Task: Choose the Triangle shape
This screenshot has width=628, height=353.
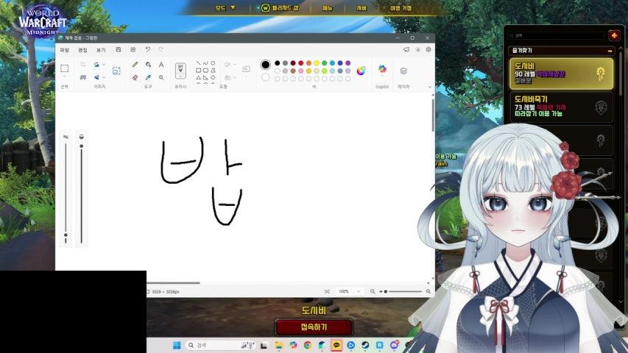Action: [198, 78]
